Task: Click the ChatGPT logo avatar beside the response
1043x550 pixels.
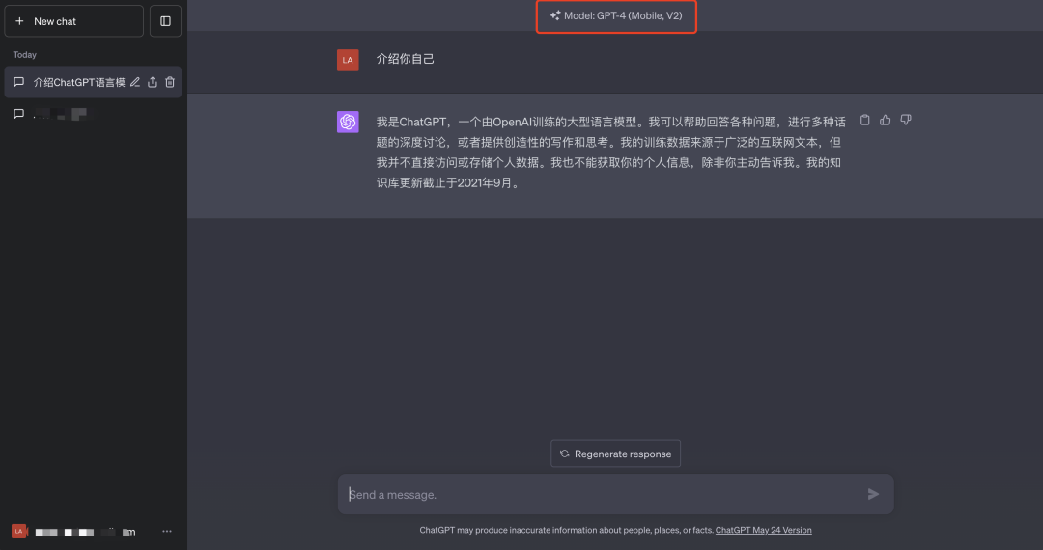Action: click(x=348, y=122)
